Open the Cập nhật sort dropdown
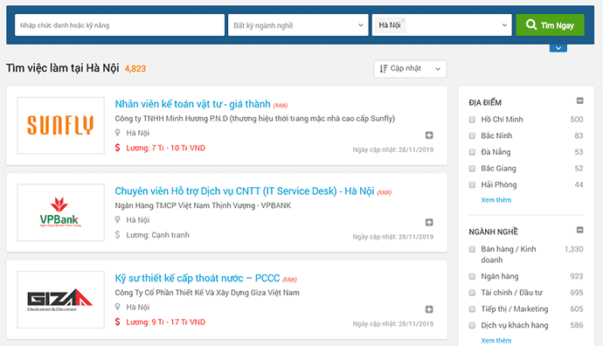The image size is (603, 346). point(411,69)
